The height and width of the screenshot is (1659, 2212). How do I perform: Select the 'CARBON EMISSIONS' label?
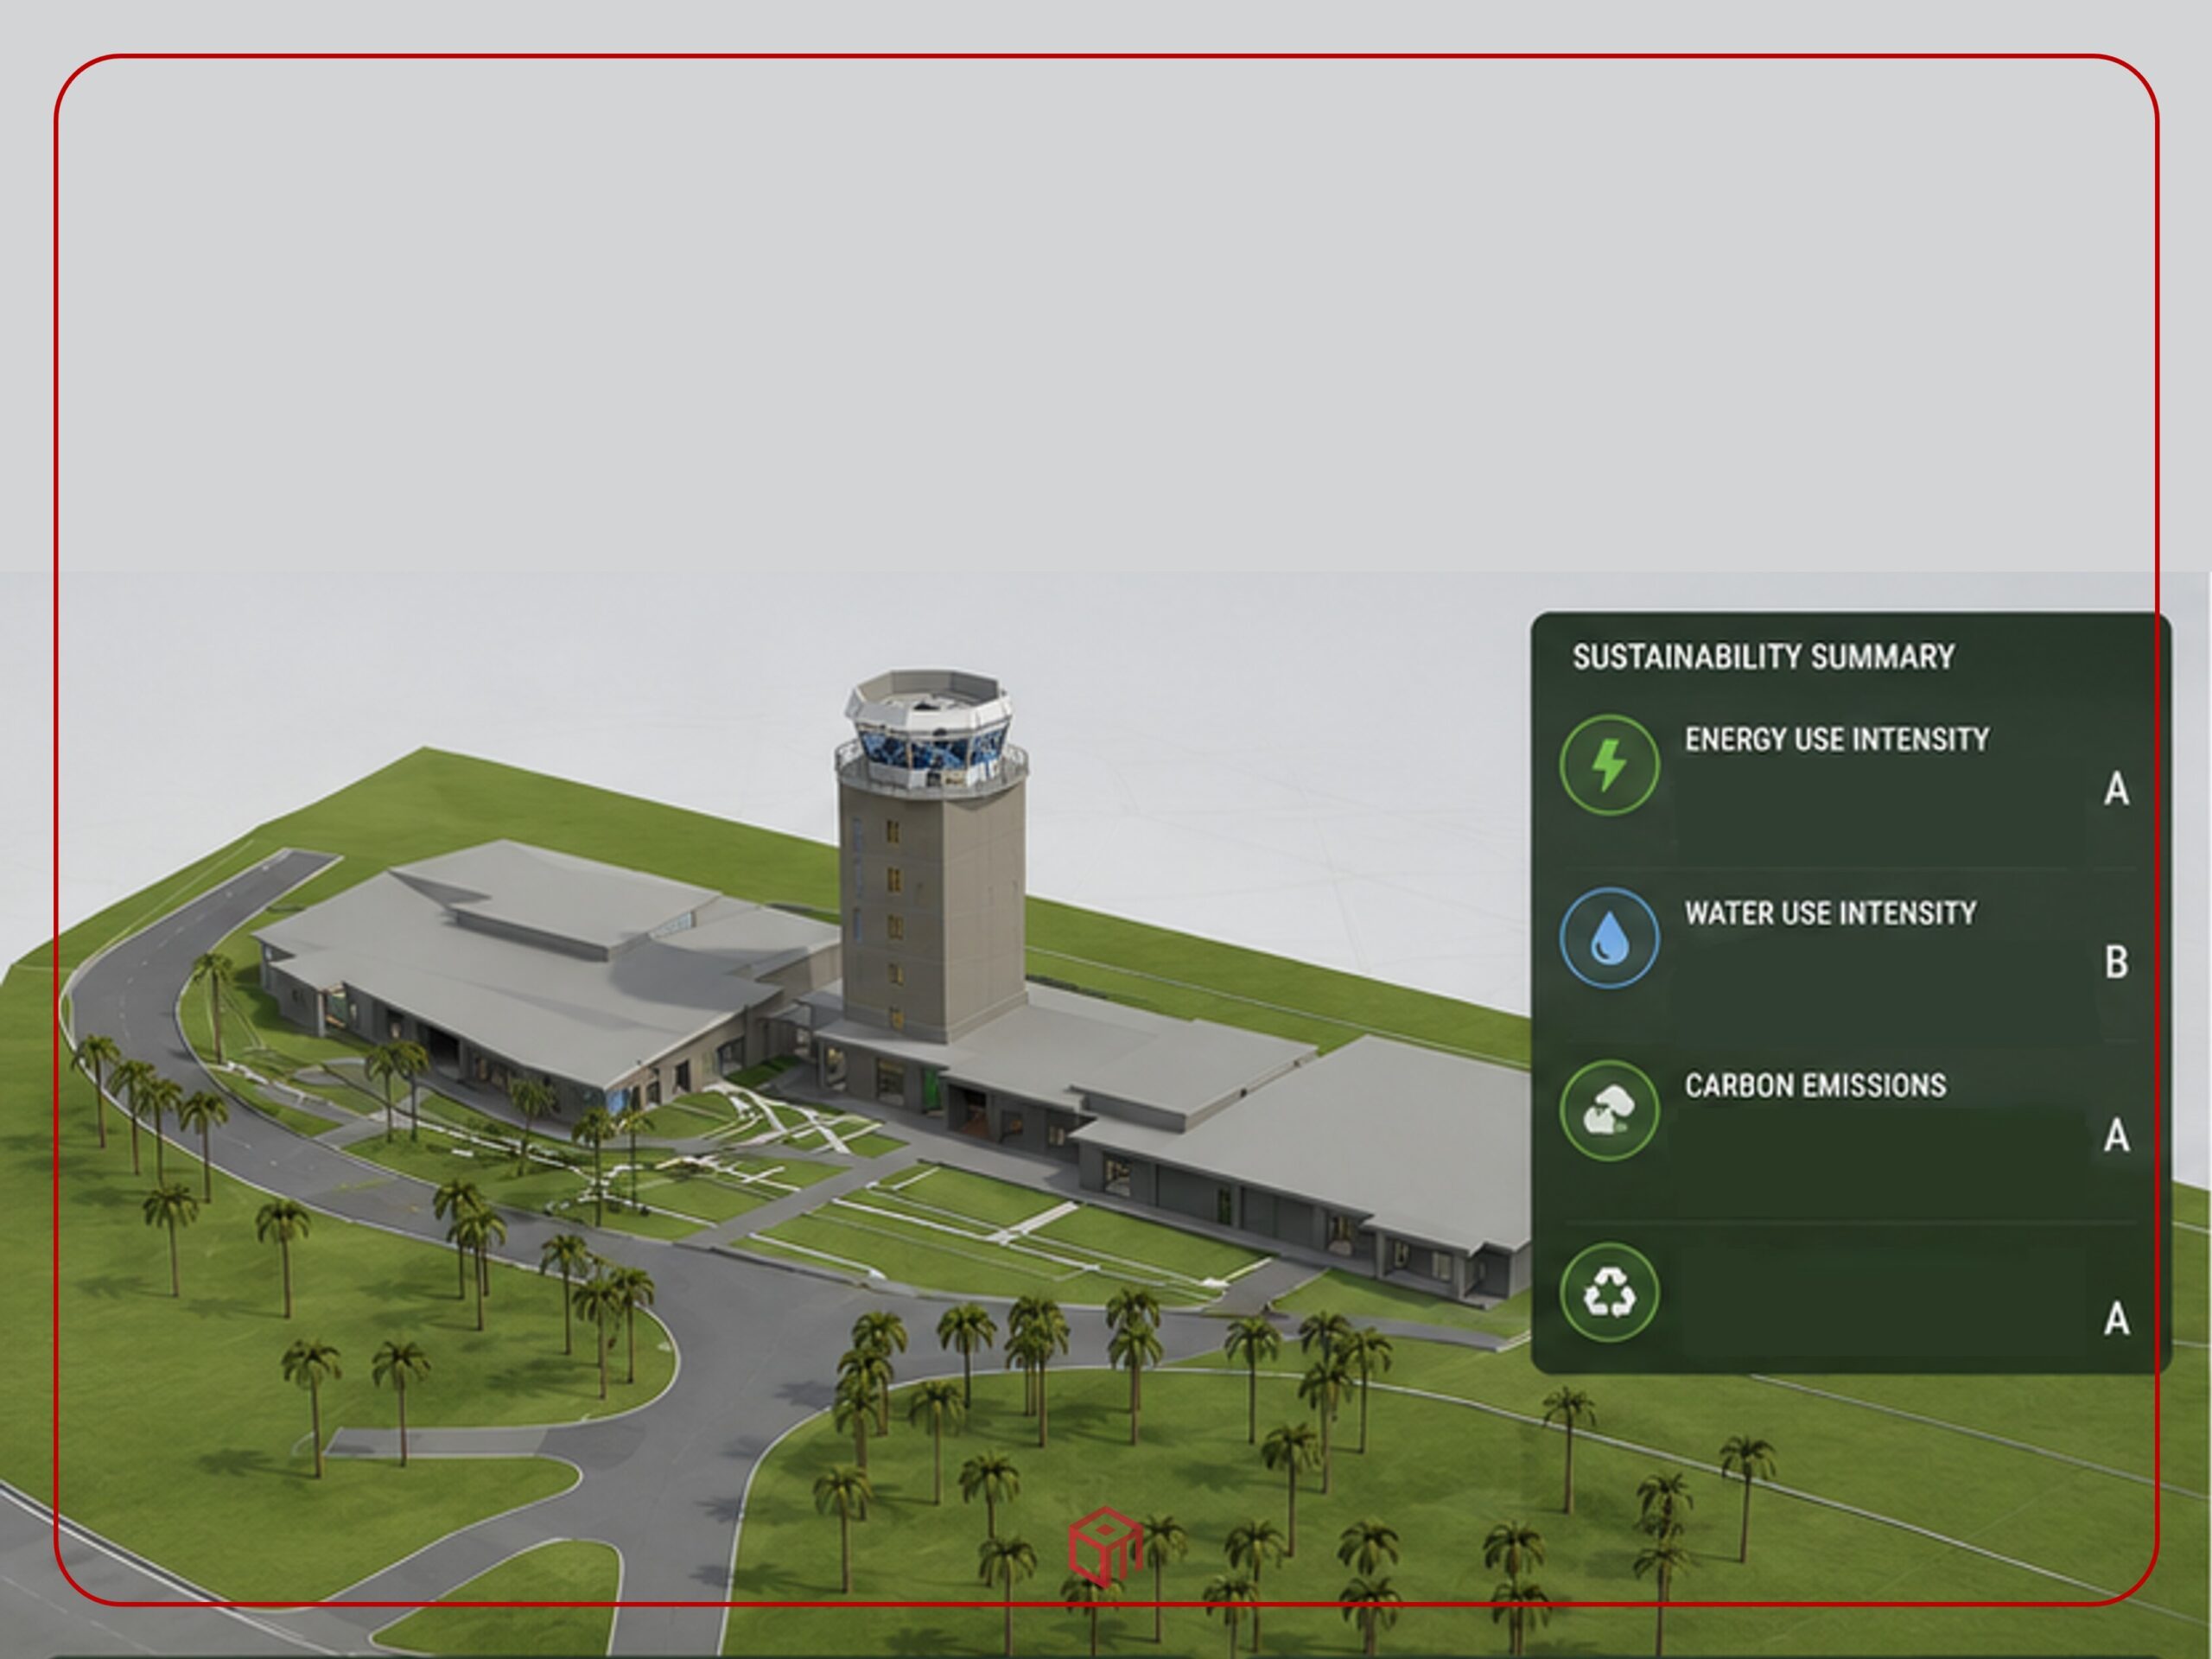pos(1815,1086)
